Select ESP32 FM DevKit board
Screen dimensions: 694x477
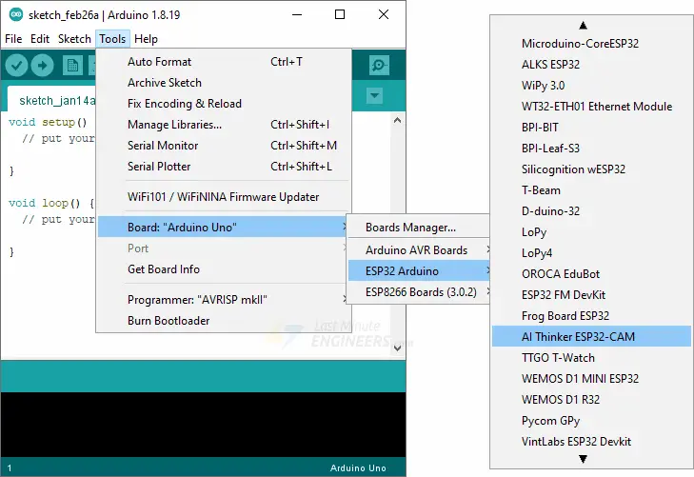[x=591, y=295]
